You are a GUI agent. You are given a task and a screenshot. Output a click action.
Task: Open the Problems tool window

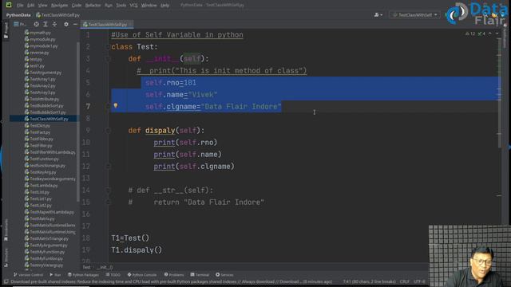[174, 274]
